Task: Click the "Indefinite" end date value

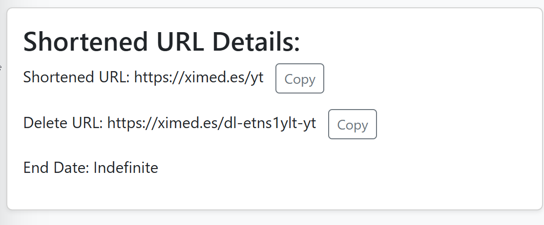Action: 126,168
